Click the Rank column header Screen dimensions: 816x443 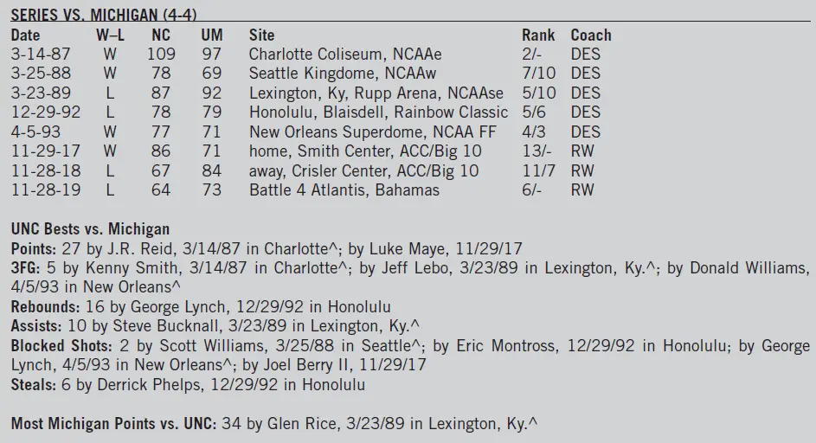[538, 35]
